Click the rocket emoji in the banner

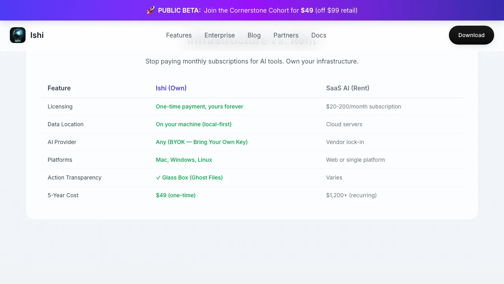pyautogui.click(x=150, y=10)
